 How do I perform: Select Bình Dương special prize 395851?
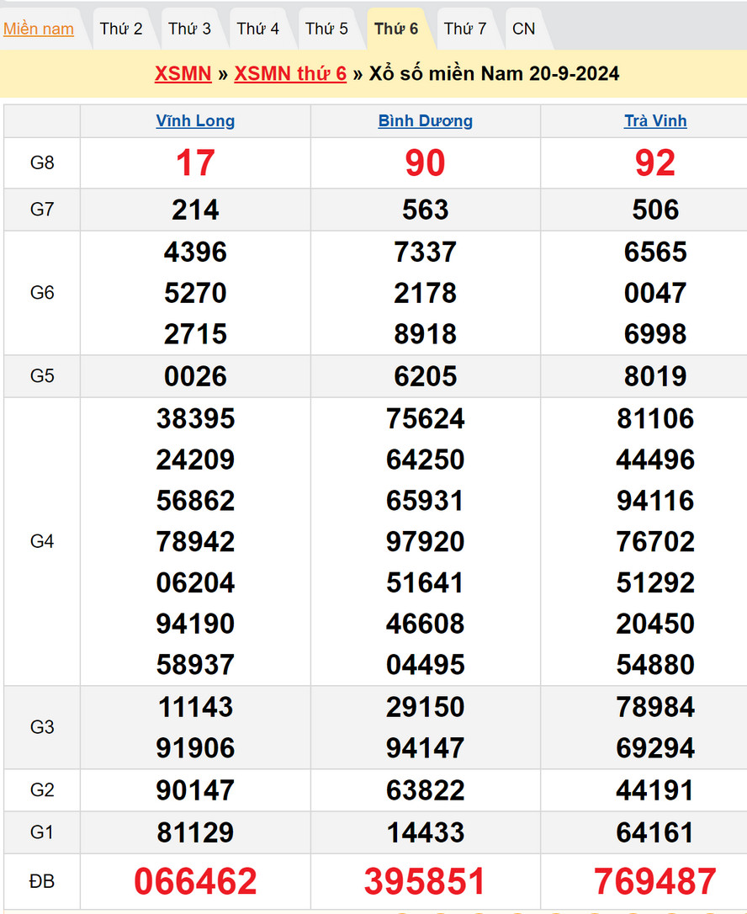pyautogui.click(x=425, y=881)
